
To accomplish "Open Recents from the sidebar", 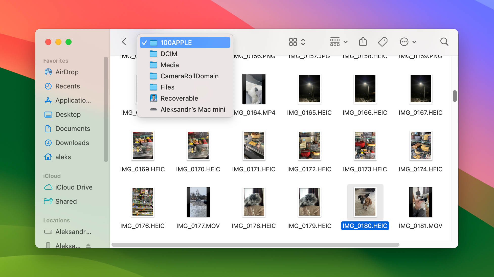I will 68,86.
